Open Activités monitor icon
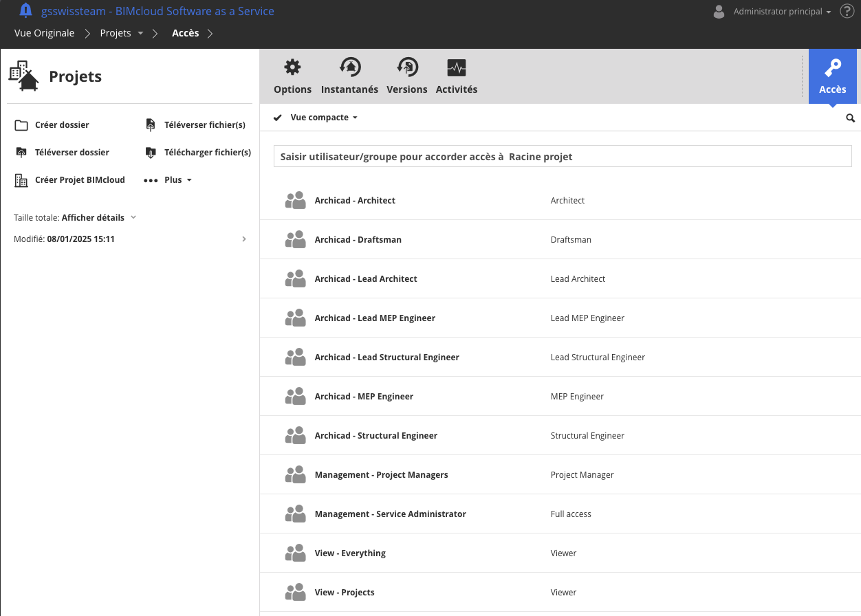 click(x=457, y=67)
